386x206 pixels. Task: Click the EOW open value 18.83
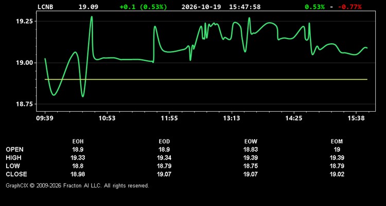[251, 149]
